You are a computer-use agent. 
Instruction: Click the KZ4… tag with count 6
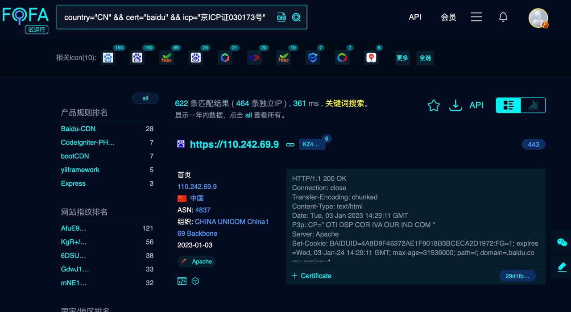pos(312,144)
